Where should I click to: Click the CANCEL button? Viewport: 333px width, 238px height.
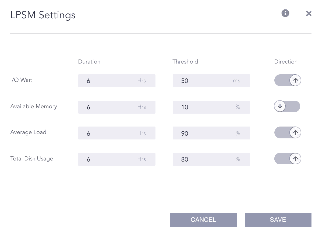(x=203, y=220)
